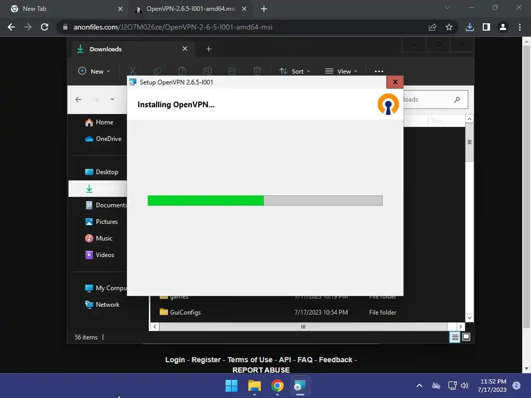Show hidden system tray icons
The width and height of the screenshot is (531, 398).
419,386
